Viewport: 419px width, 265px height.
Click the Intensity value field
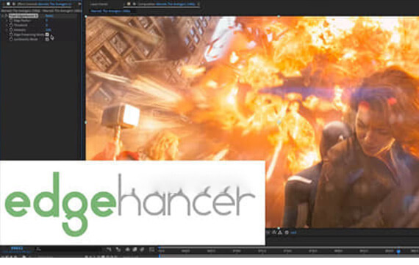[49, 29]
